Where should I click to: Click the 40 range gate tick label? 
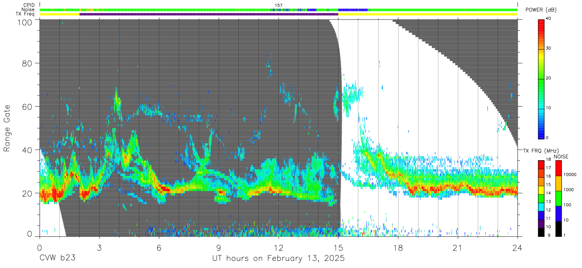(x=27, y=149)
